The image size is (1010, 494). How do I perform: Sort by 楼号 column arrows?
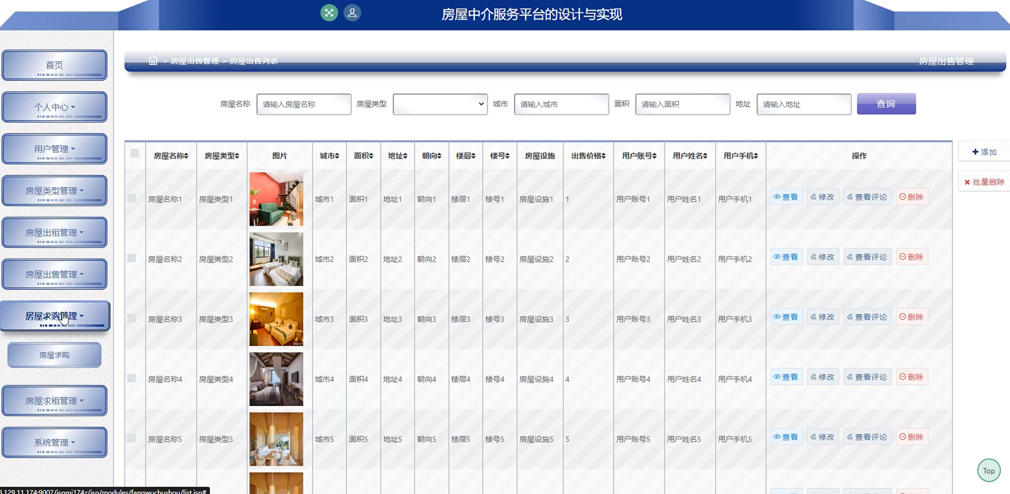click(x=507, y=156)
